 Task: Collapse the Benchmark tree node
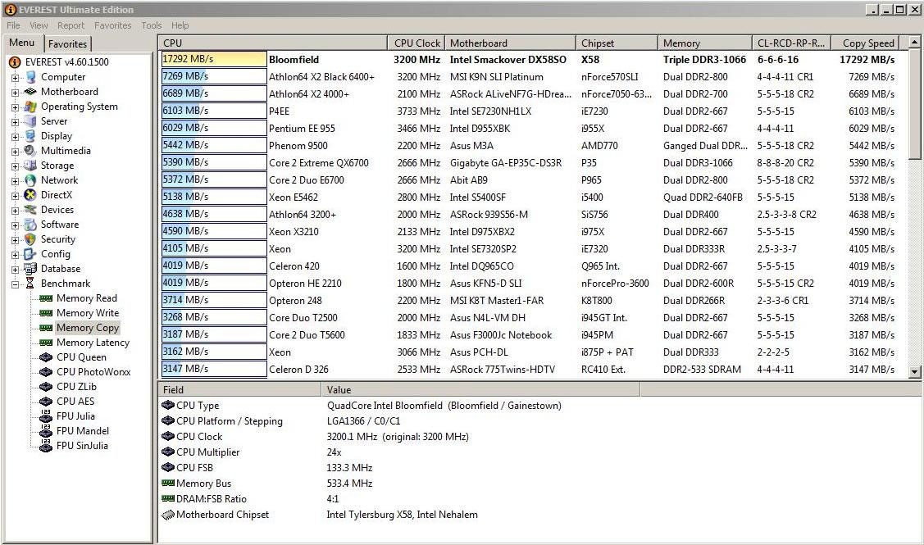[15, 284]
